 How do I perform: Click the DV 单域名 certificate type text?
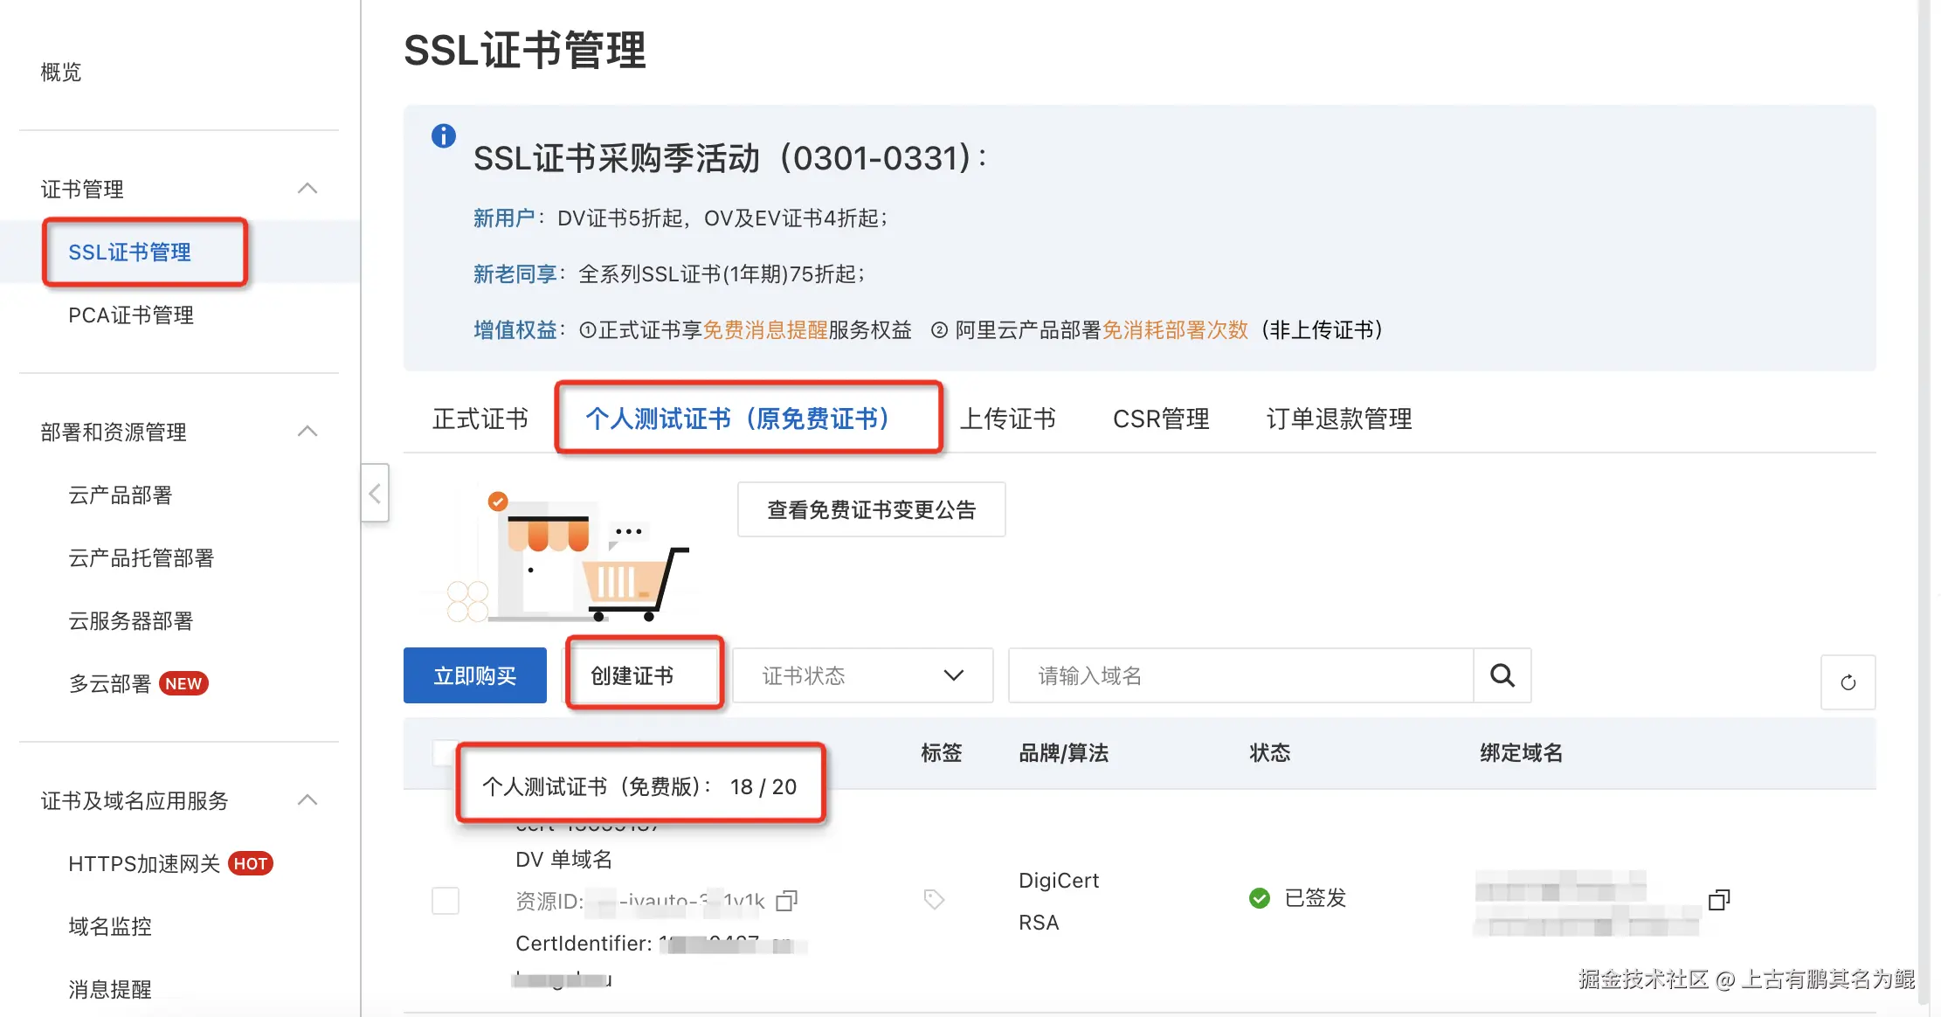(563, 860)
